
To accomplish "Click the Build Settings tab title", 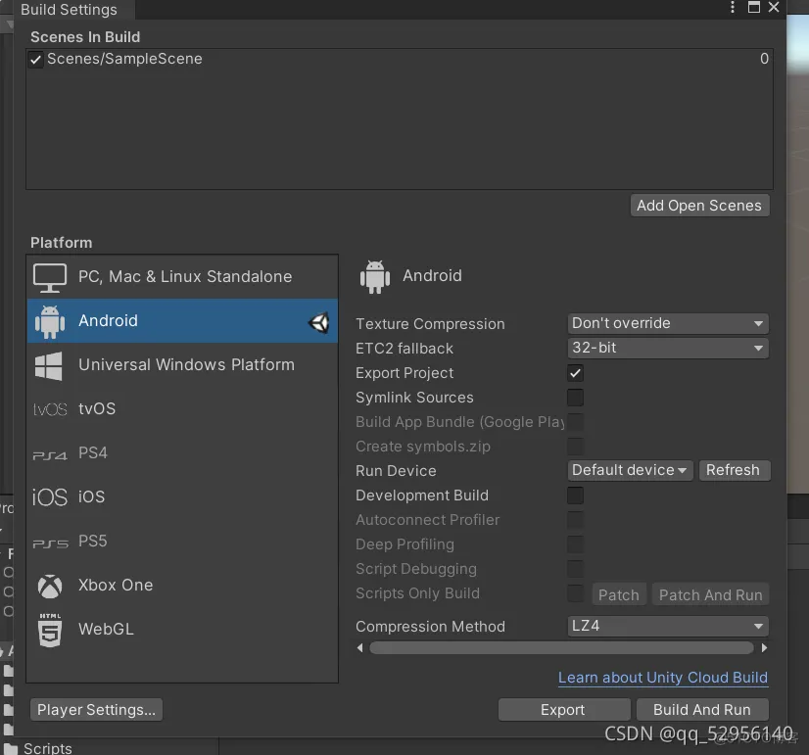I will (69, 10).
